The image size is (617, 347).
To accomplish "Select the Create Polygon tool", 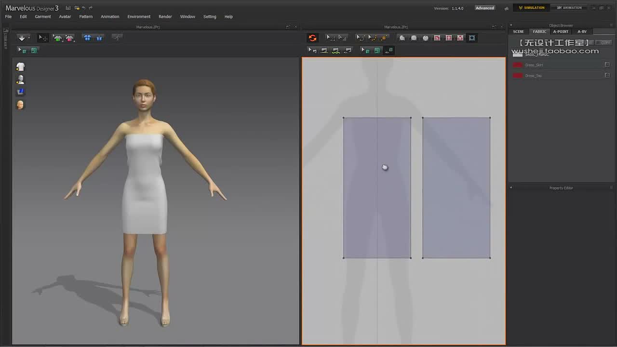I will [x=402, y=38].
